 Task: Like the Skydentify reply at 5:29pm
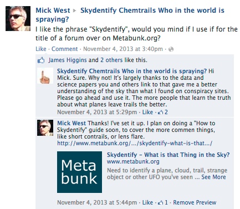(147, 112)
